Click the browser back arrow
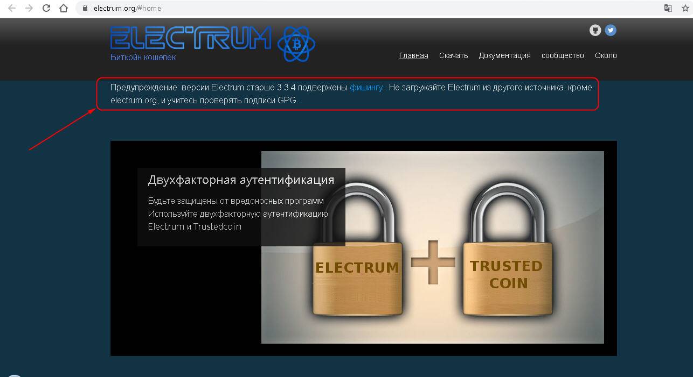Viewport: 693px width, 377px height. point(12,8)
